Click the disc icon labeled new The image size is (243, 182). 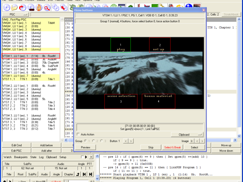click(31, 7)
